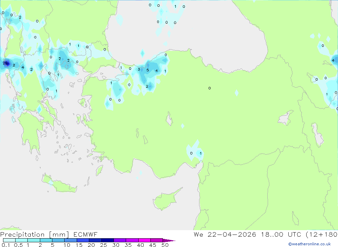Click the legend arrow tip above 50 mm

tap(169, 241)
